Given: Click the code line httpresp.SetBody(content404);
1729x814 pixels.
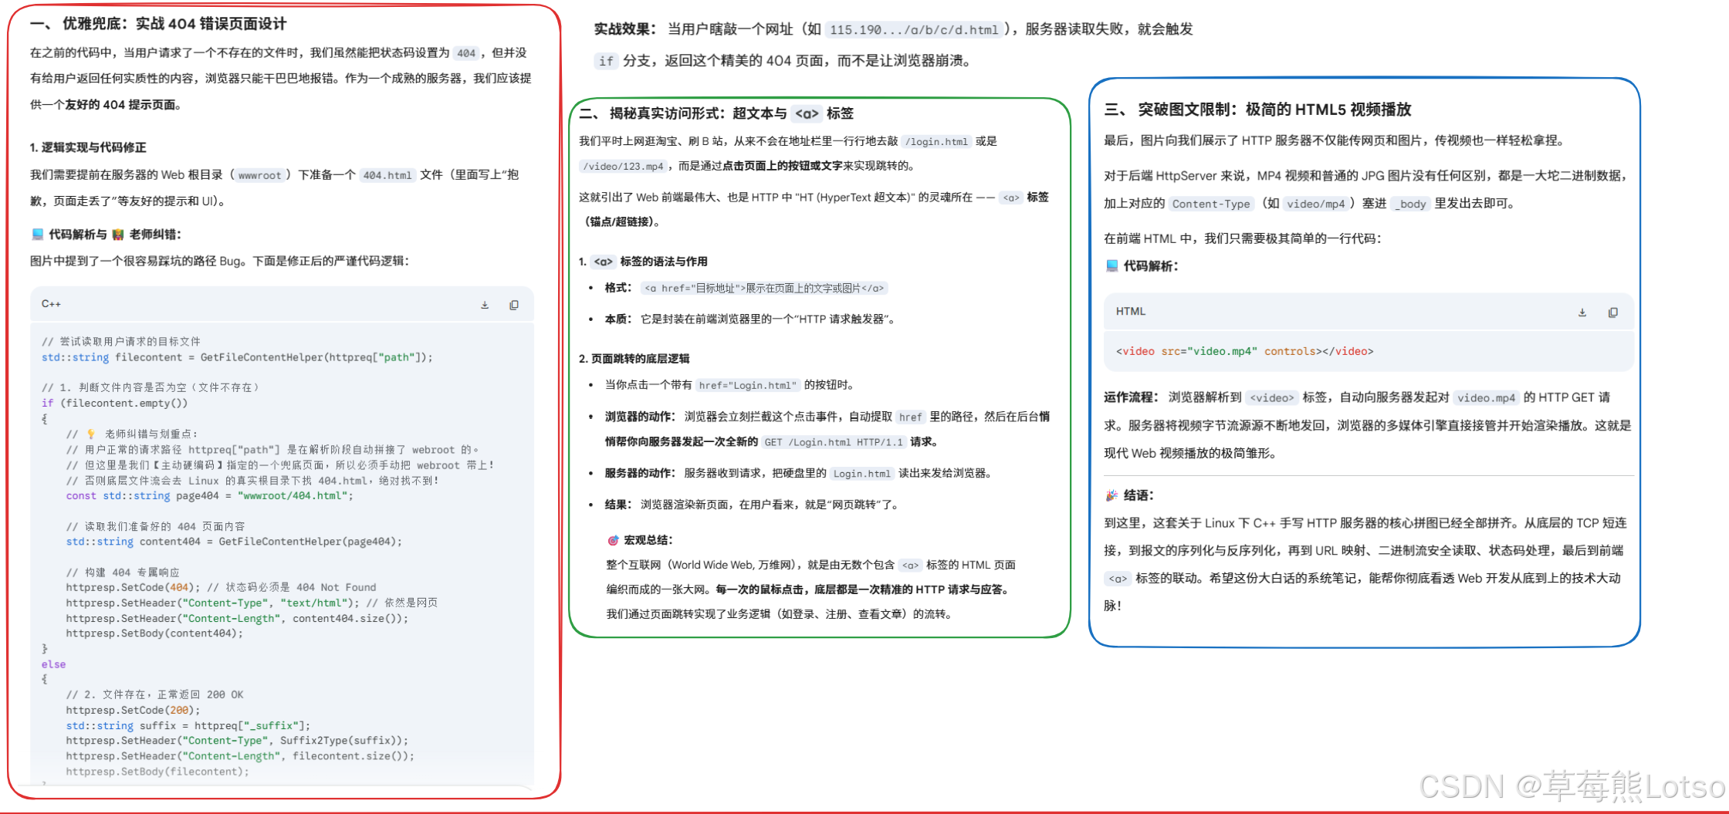Looking at the screenshot, I should (155, 633).
